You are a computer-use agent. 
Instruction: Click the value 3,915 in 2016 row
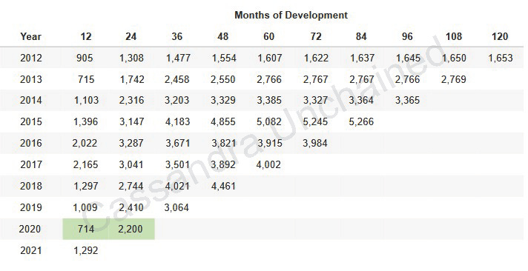click(269, 143)
